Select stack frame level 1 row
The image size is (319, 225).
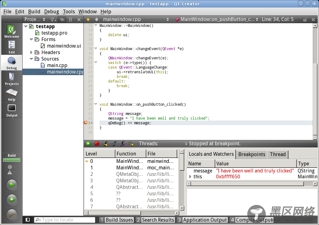[131, 168]
